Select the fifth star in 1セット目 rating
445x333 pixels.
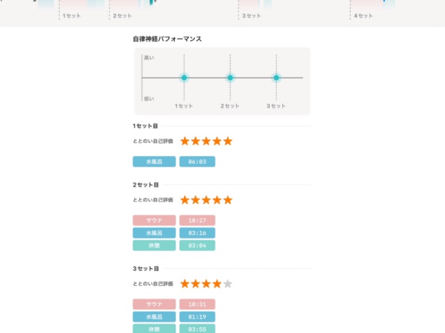pos(228,141)
